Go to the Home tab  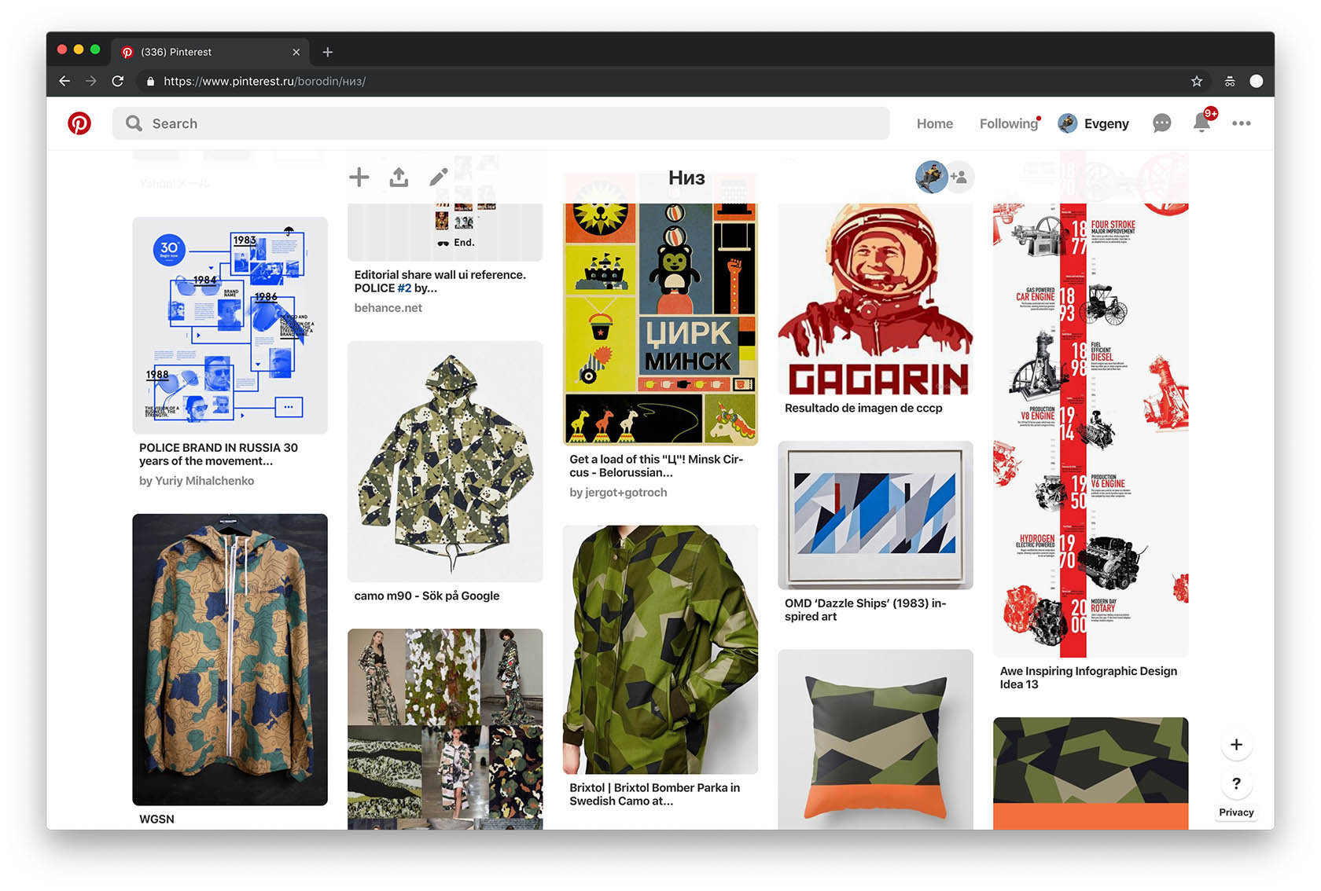tap(934, 123)
